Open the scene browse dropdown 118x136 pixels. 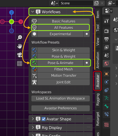(54, 3)
